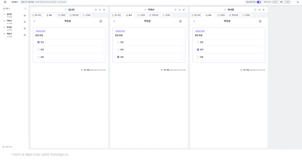The image size is (302, 160).
Task: Close the view with the X button
Action: (x=298, y=2)
